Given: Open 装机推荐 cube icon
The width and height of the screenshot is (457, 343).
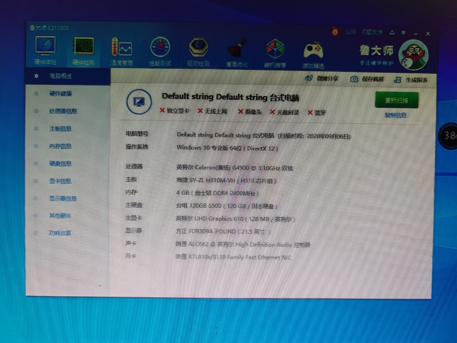Looking at the screenshot, I should pyautogui.click(x=275, y=53).
